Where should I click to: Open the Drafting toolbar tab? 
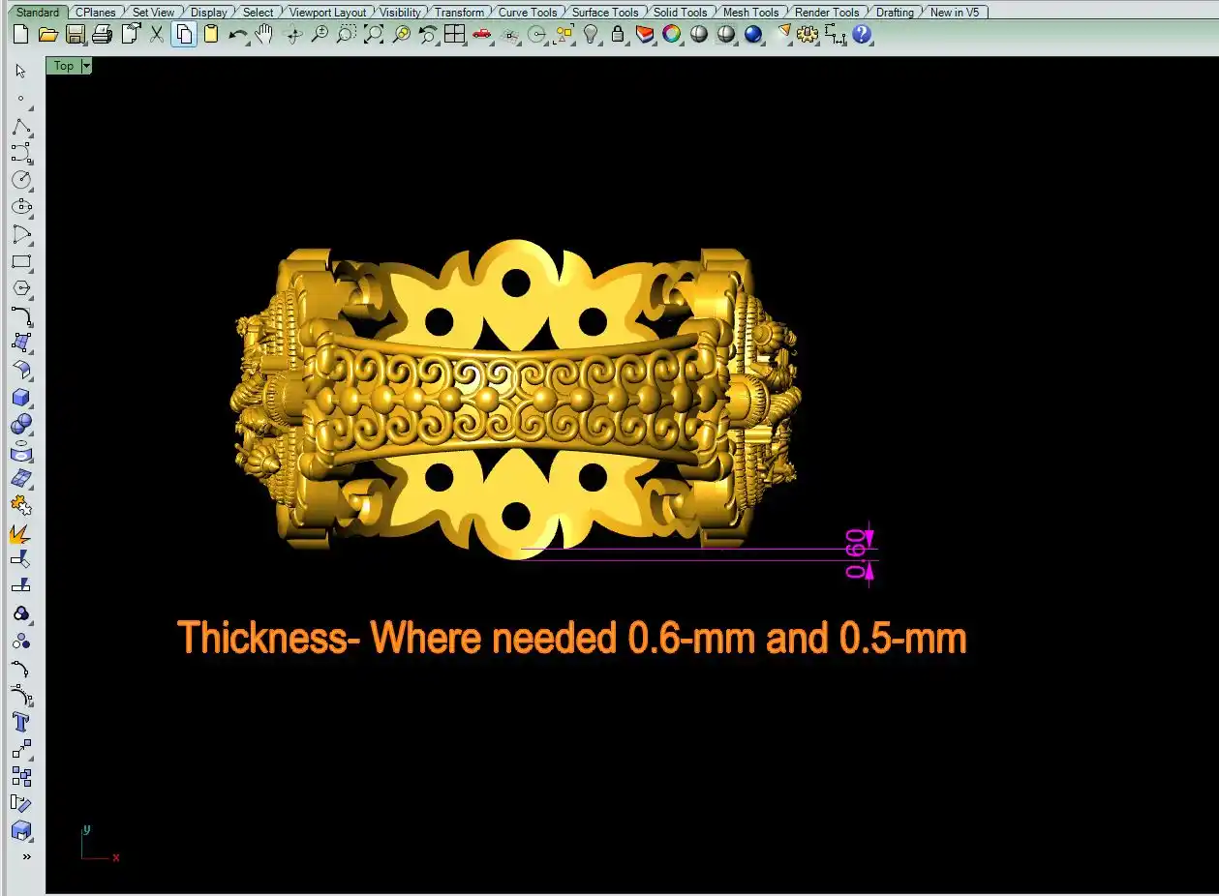click(894, 13)
